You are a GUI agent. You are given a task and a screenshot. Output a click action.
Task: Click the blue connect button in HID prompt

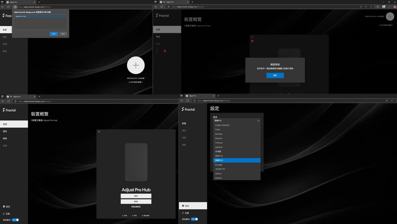(x=54, y=34)
